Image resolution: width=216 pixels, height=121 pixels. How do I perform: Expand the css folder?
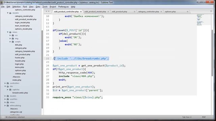click(x=10, y=35)
